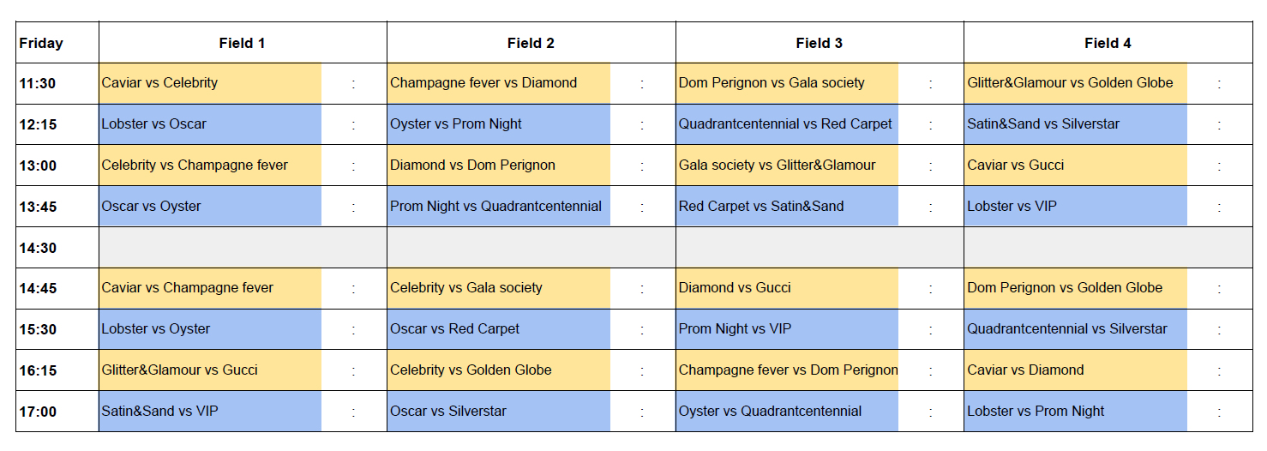
Task: Click the Field 3 column header
Action: click(x=819, y=43)
